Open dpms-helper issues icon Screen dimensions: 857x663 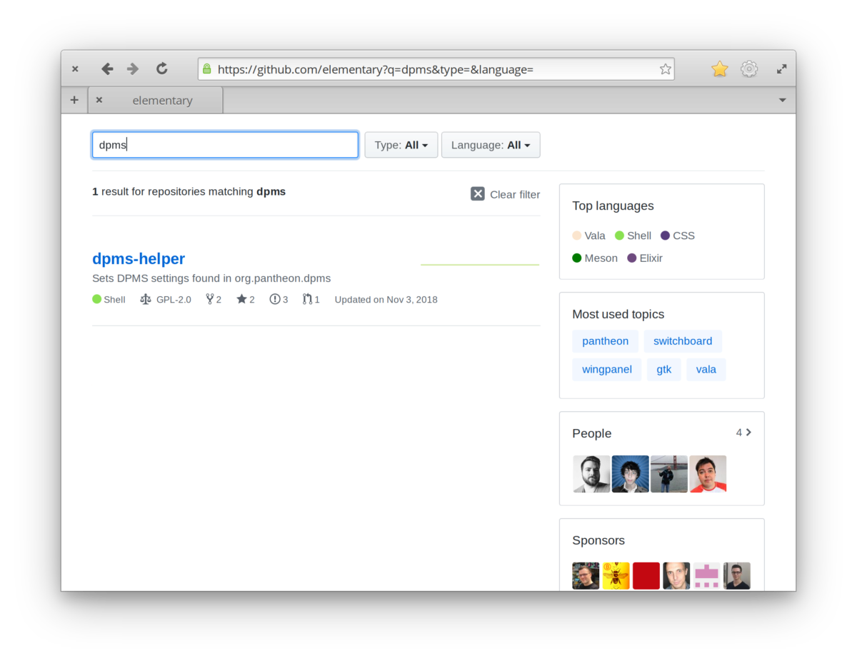(x=275, y=299)
